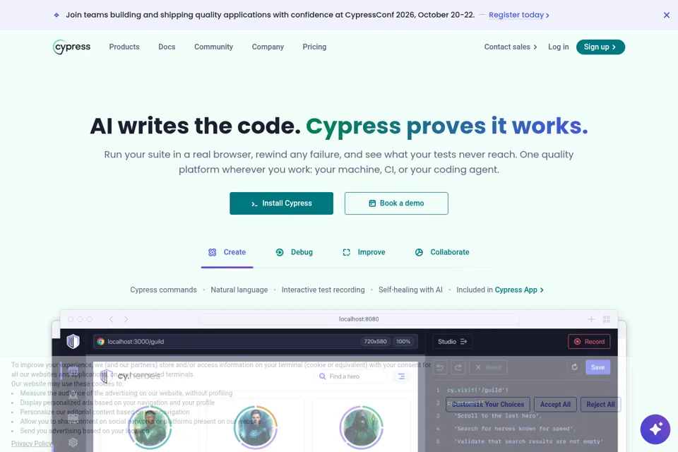This screenshot has width=678, height=452.
Task: Switch to the Collaborate tab
Action: (x=442, y=253)
